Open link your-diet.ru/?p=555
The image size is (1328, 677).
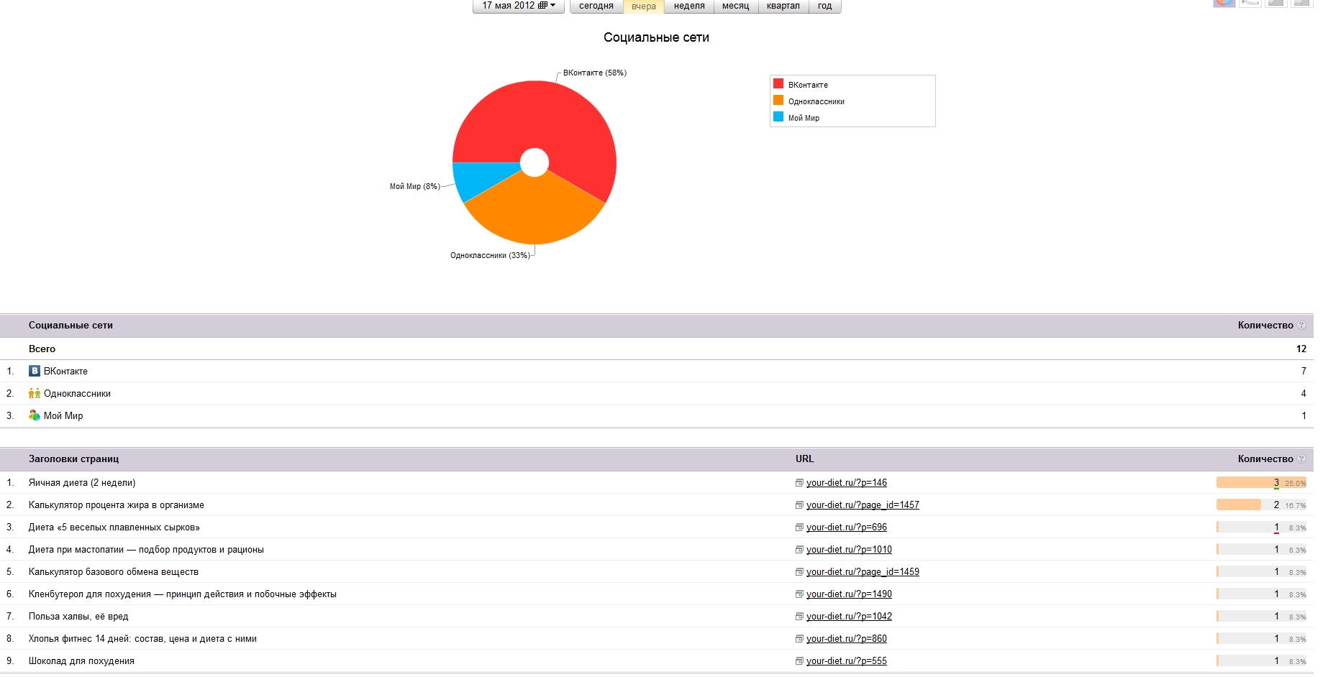tap(847, 661)
